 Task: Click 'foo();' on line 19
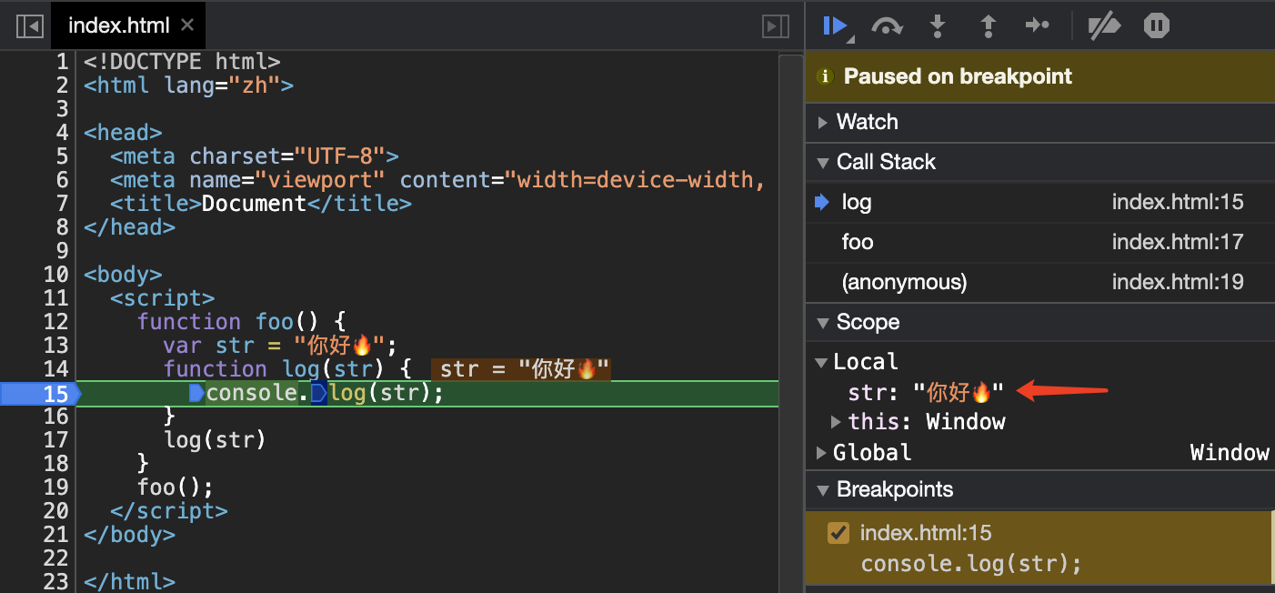click(x=176, y=487)
